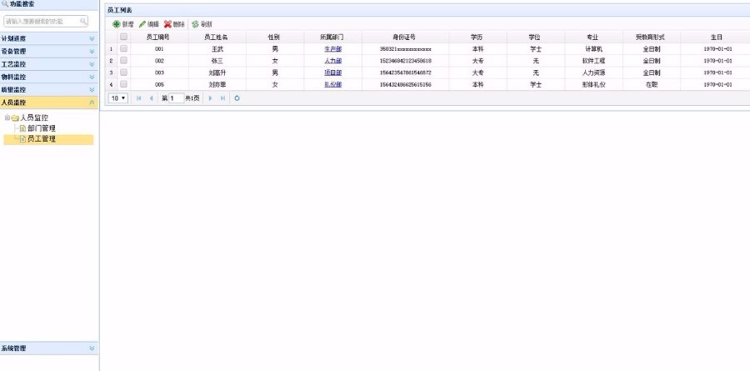Collapse the 人员监控 tree node toggle

[x=7, y=118]
